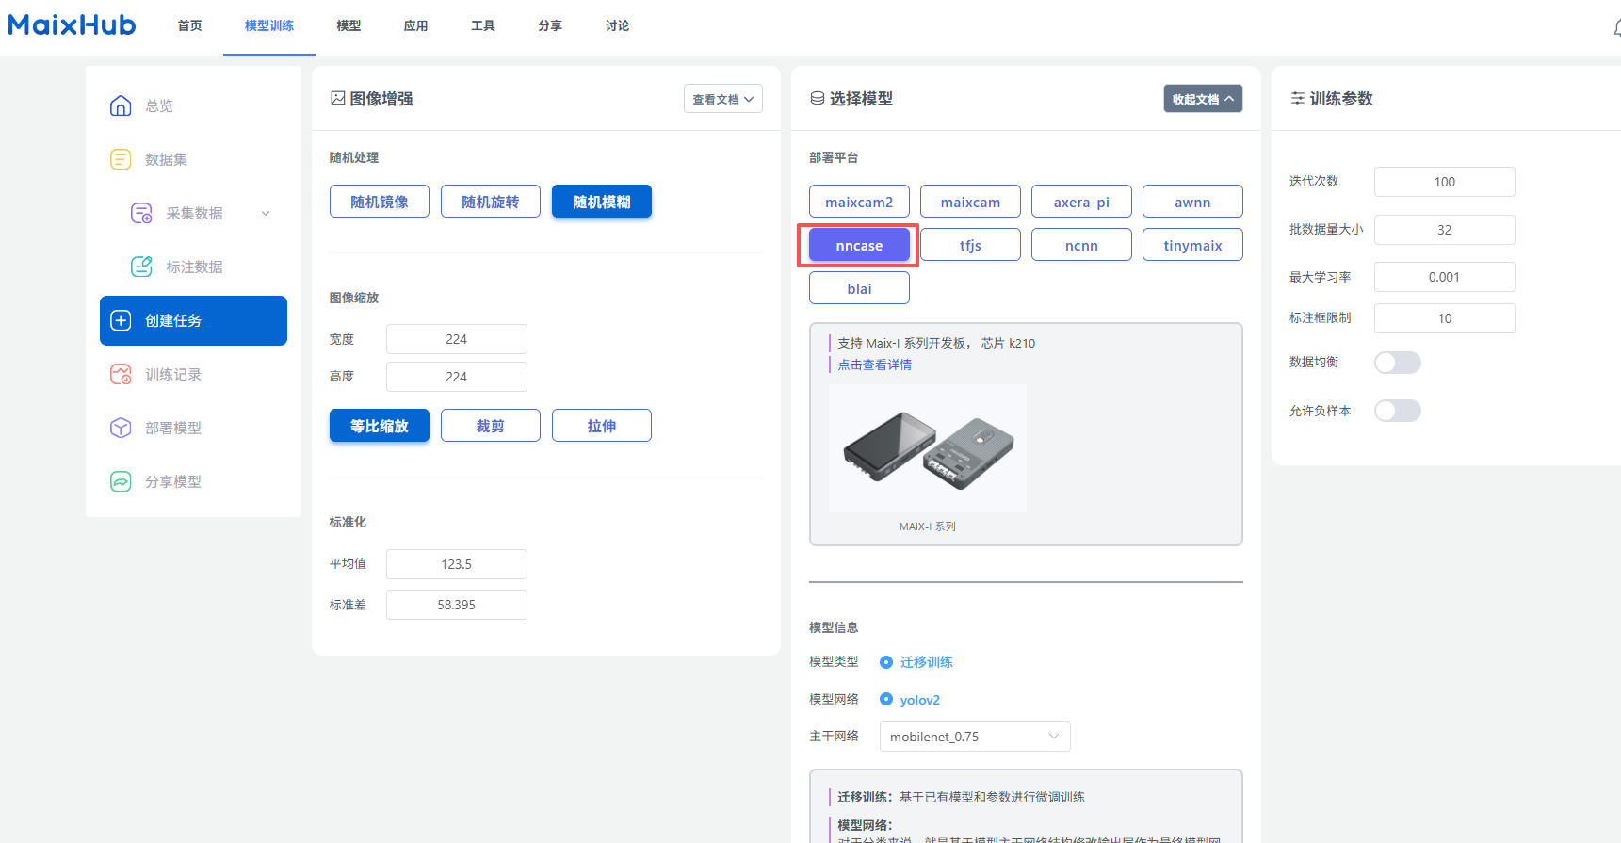Viewport: 1621px width, 843px height.
Task: Click the 数据集 dataset icon
Action: (121, 159)
